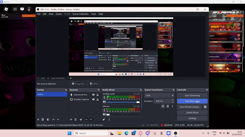Click Start Streaming button
The width and height of the screenshot is (245, 137).
[x=192, y=95]
